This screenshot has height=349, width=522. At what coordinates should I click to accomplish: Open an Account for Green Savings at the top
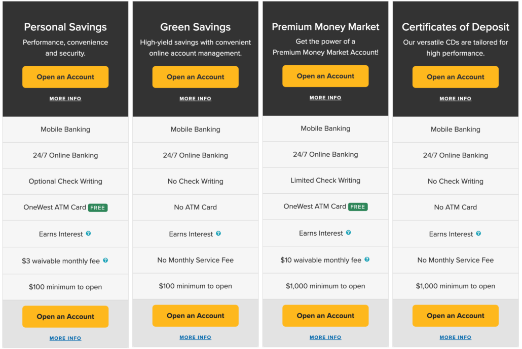[x=195, y=77]
